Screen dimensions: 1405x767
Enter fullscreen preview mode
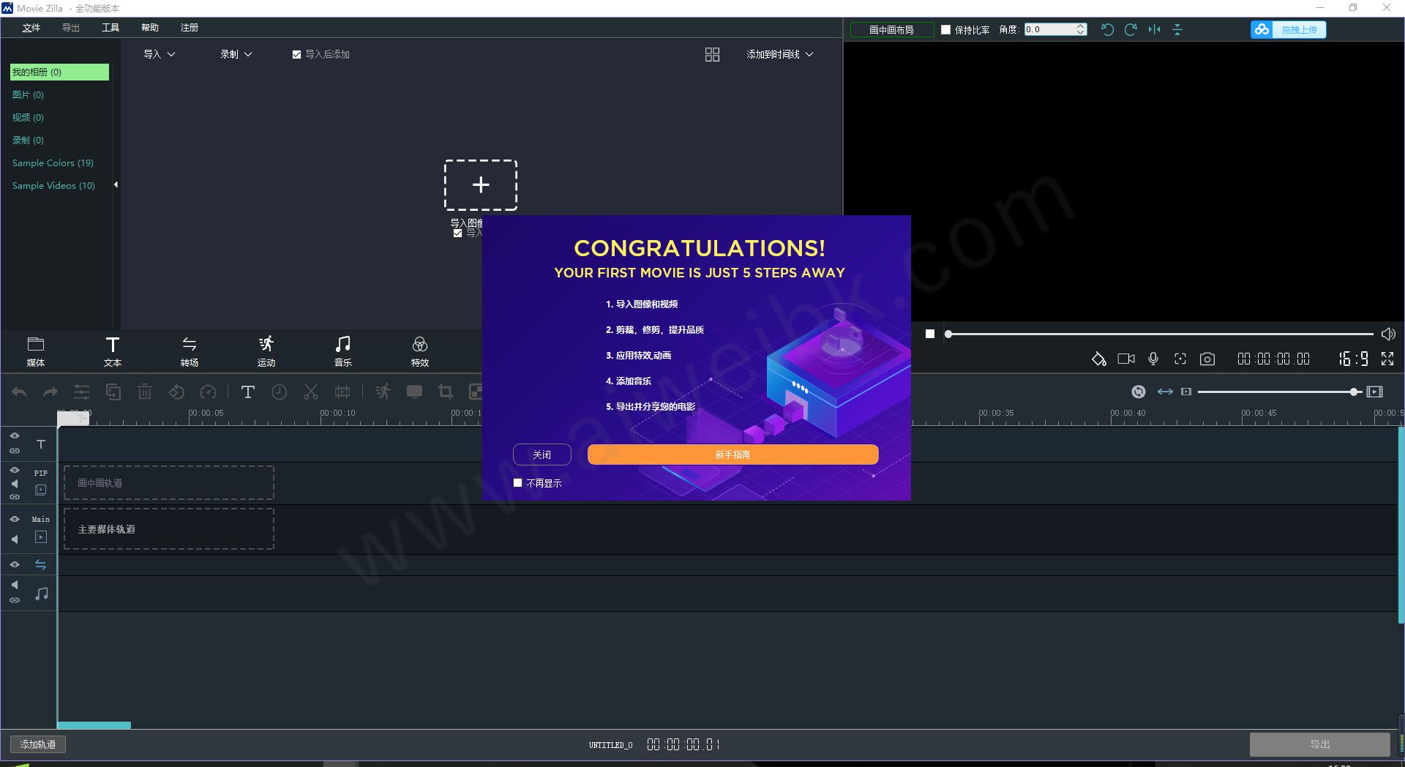coord(1388,359)
